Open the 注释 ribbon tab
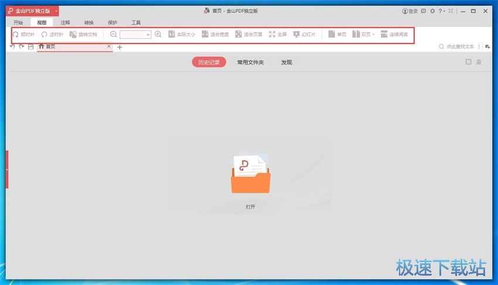The width and height of the screenshot is (498, 285). pos(65,22)
